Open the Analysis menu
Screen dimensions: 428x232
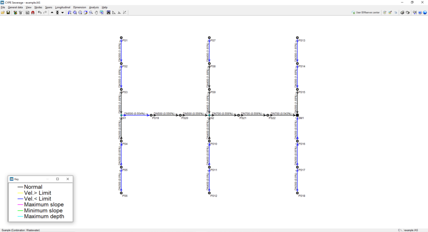[94, 8]
